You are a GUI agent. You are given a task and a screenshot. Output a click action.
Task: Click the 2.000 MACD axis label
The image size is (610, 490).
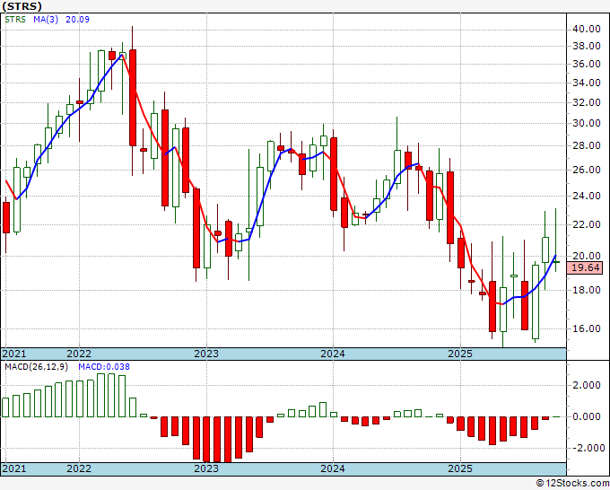[x=587, y=385]
